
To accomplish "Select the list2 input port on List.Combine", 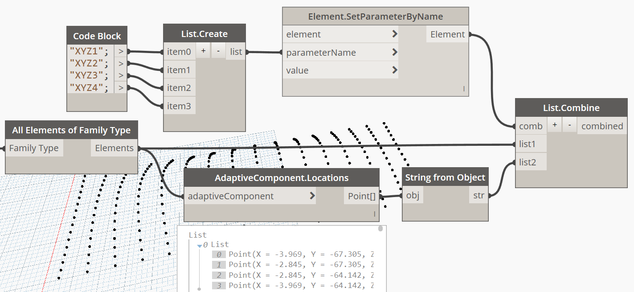I will (531, 162).
